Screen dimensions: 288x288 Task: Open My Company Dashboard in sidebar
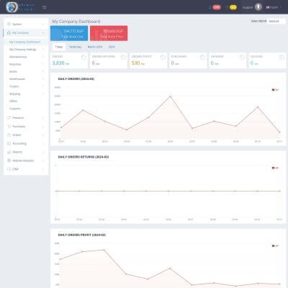pos(24,42)
